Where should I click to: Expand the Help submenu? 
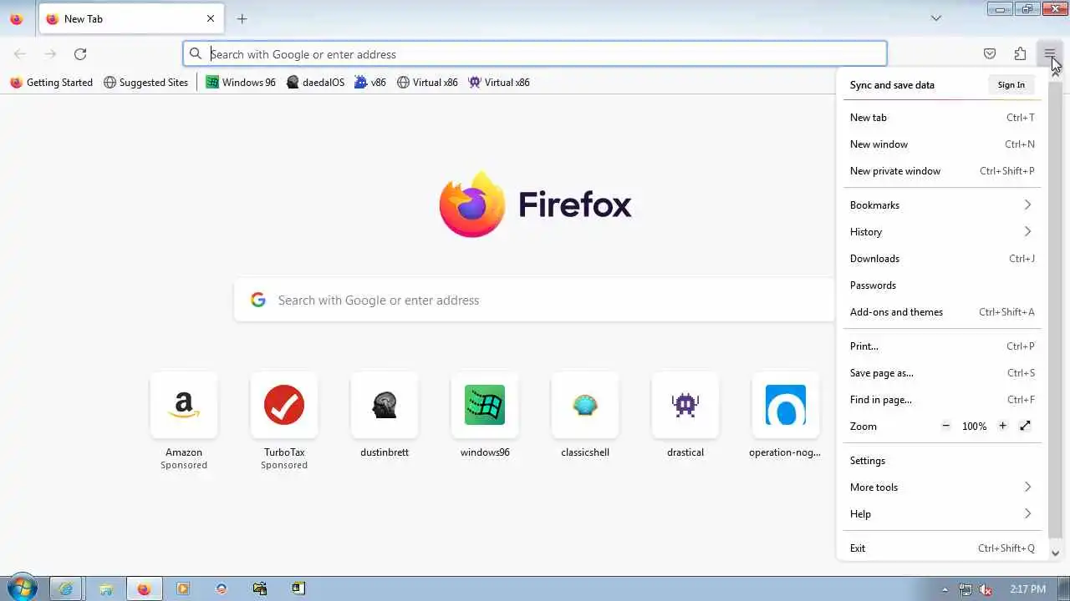[x=942, y=514]
